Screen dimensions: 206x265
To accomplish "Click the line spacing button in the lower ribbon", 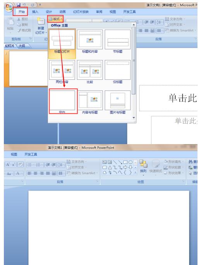I will tap(61, 165).
